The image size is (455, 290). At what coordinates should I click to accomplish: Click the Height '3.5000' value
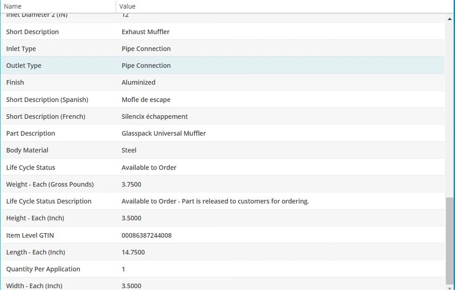tap(131, 218)
